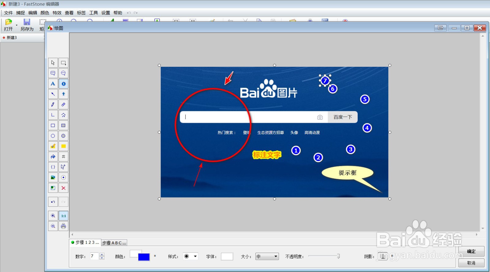Open the 颜色 menu
This screenshot has height=272, width=490.
45,13
